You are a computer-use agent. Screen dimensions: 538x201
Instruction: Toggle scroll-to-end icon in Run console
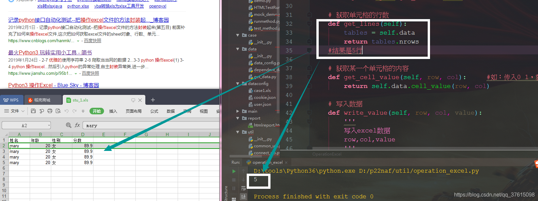(243, 196)
